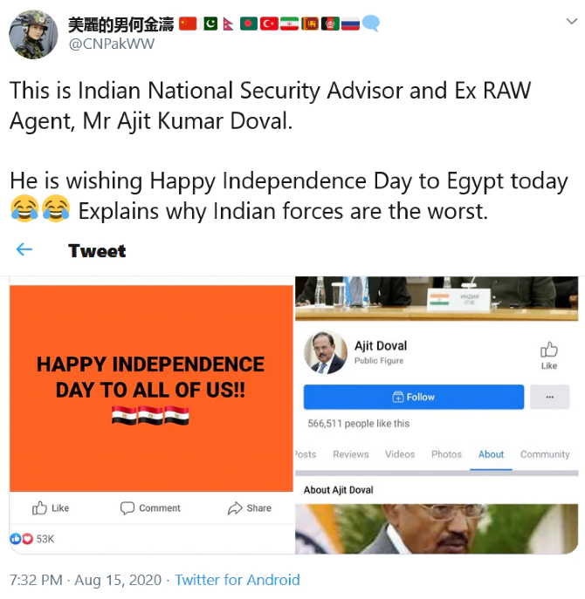
Task: Click the 7:32 PM Aug 15 timestamp
Action: 86,580
